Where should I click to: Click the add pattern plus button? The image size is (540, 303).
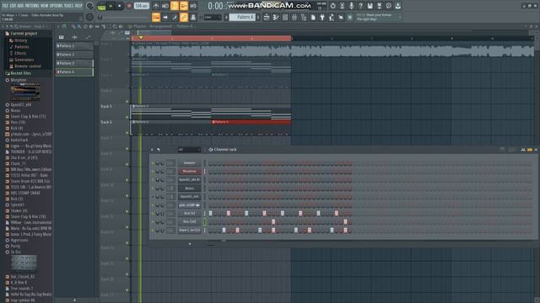point(258,17)
